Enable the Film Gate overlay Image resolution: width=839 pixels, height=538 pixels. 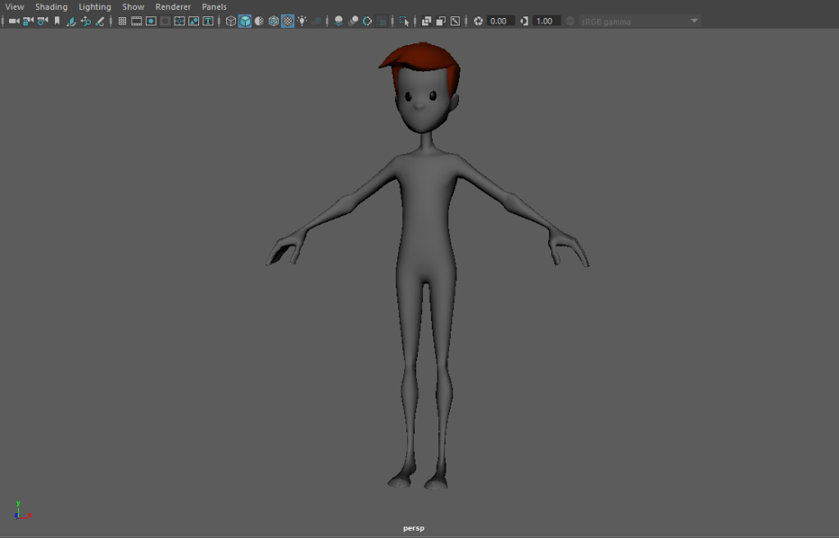click(x=137, y=21)
